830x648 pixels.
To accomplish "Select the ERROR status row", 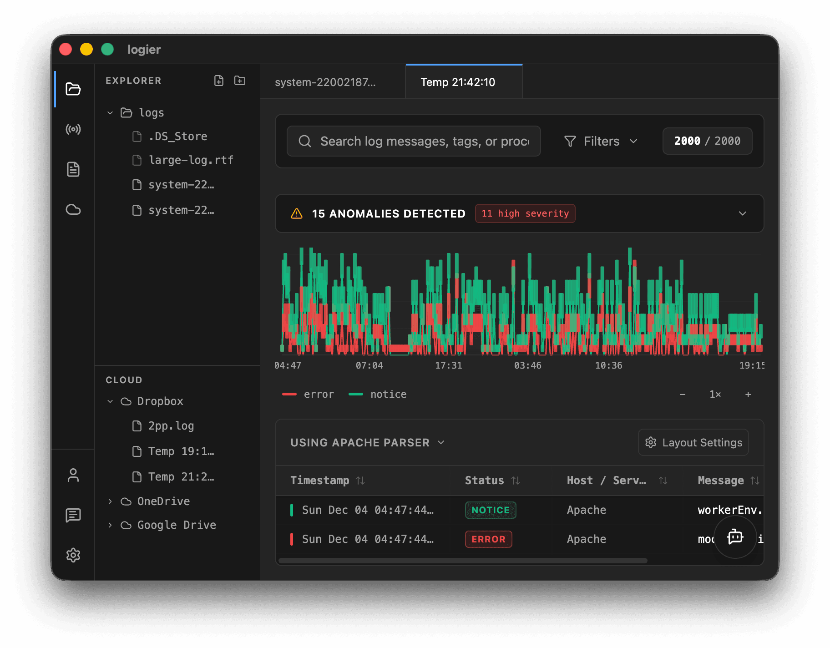I will (520, 539).
